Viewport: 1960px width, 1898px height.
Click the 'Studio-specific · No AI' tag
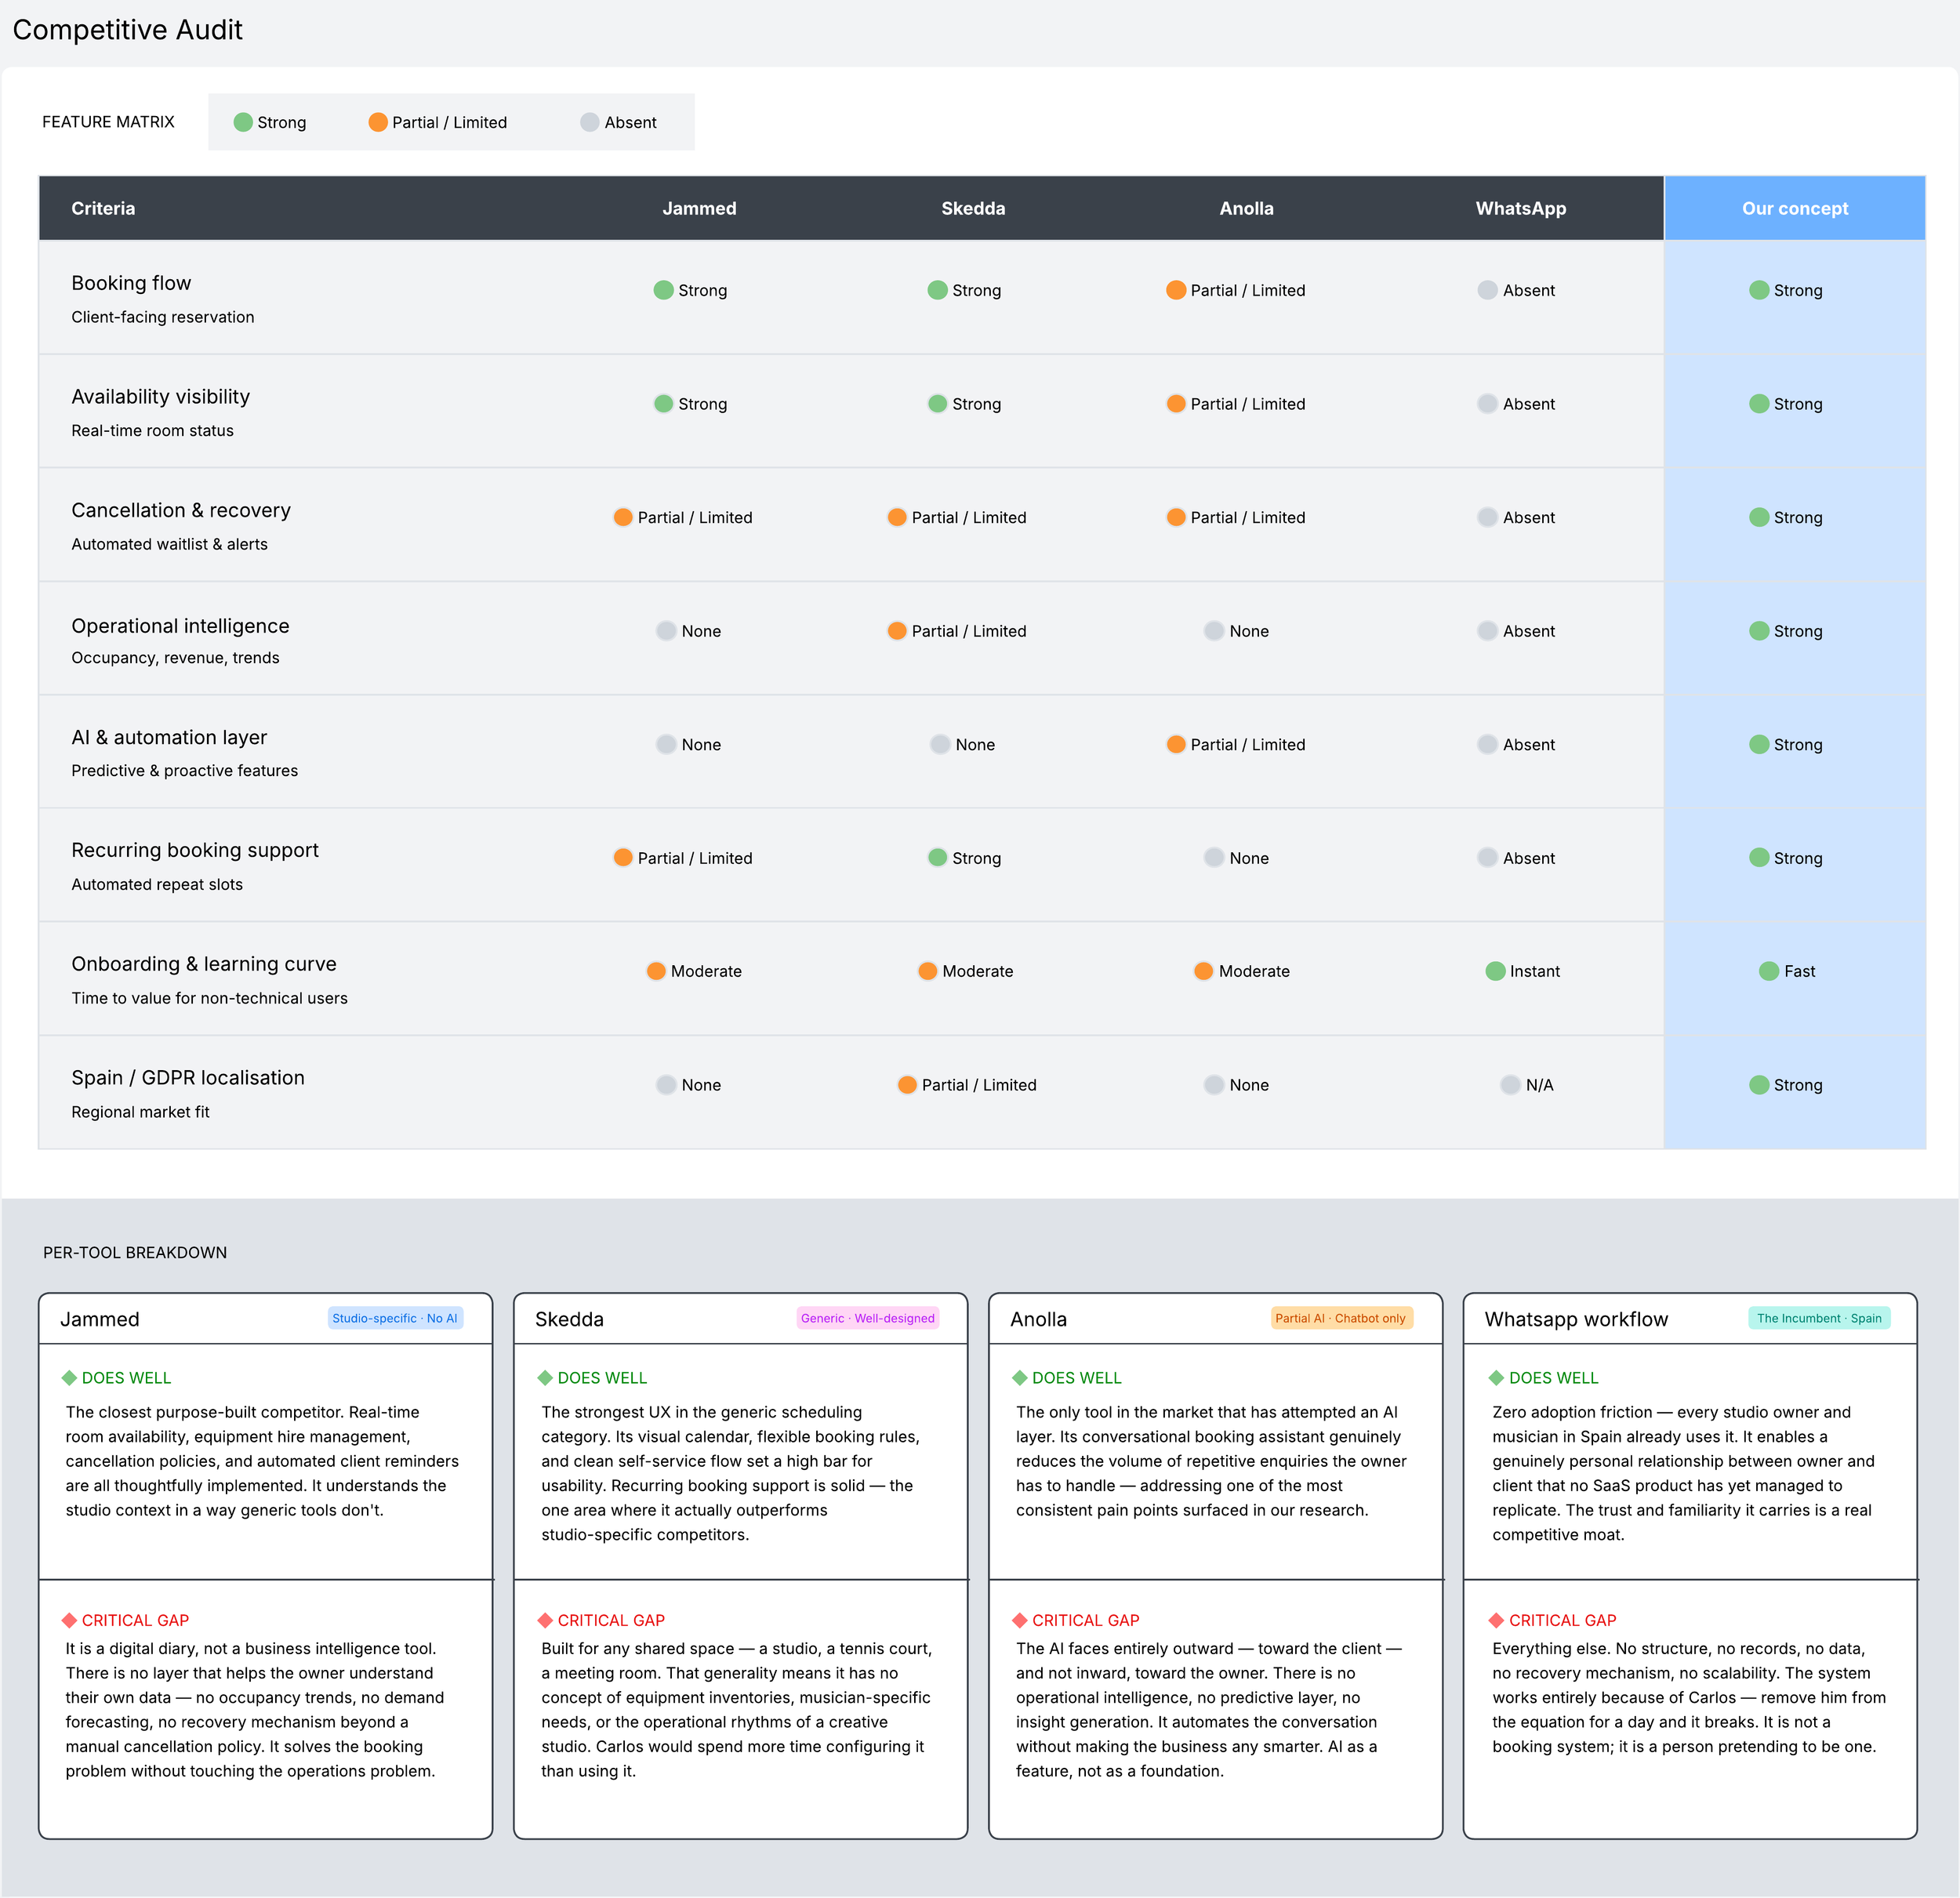tap(395, 1318)
